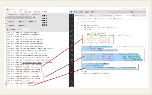Open the Manage gear icon in VS Code
This screenshot has width=152, height=95.
(x=72, y=86)
